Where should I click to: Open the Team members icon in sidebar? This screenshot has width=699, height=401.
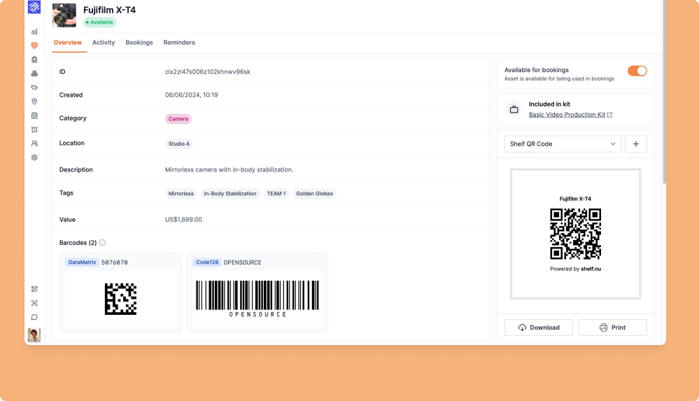pyautogui.click(x=34, y=143)
